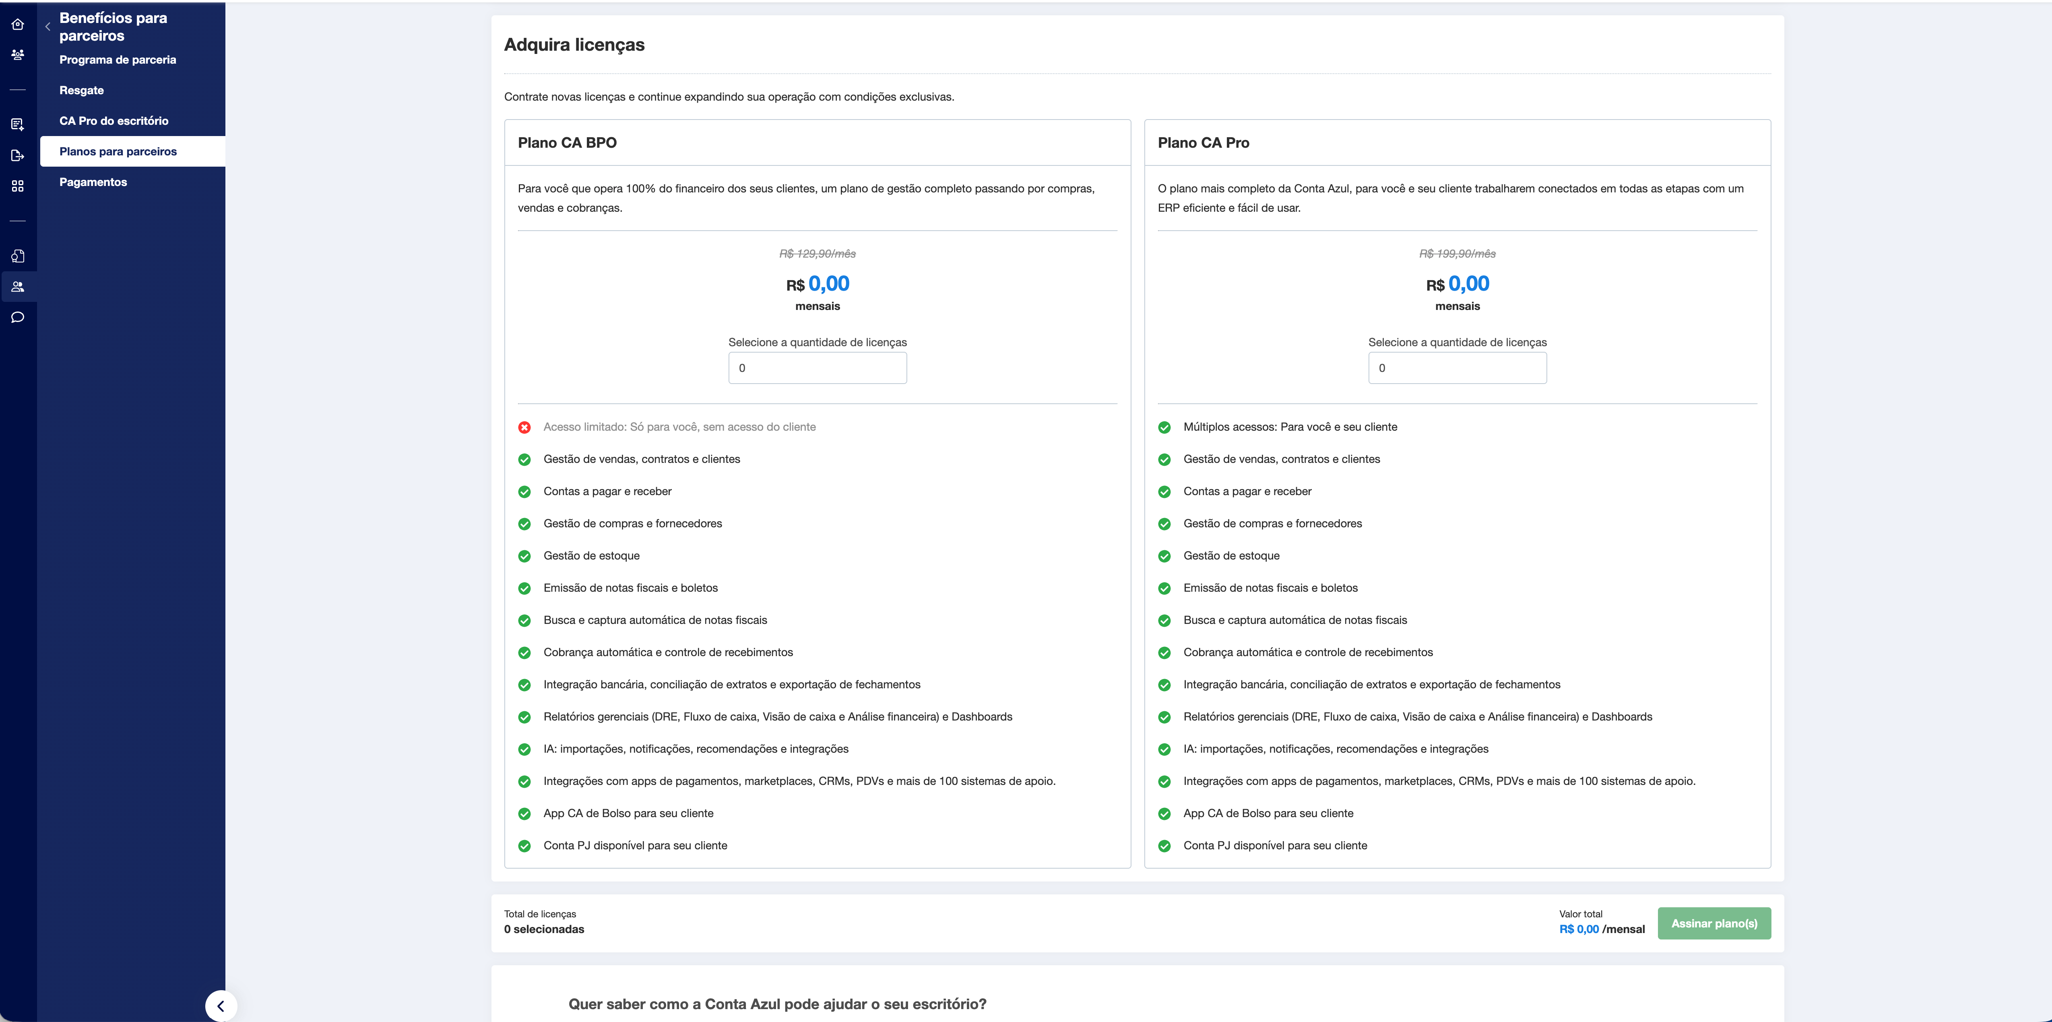This screenshot has width=2052, height=1022.
Task: Click the Plano CA BPO card title
Action: (x=567, y=142)
